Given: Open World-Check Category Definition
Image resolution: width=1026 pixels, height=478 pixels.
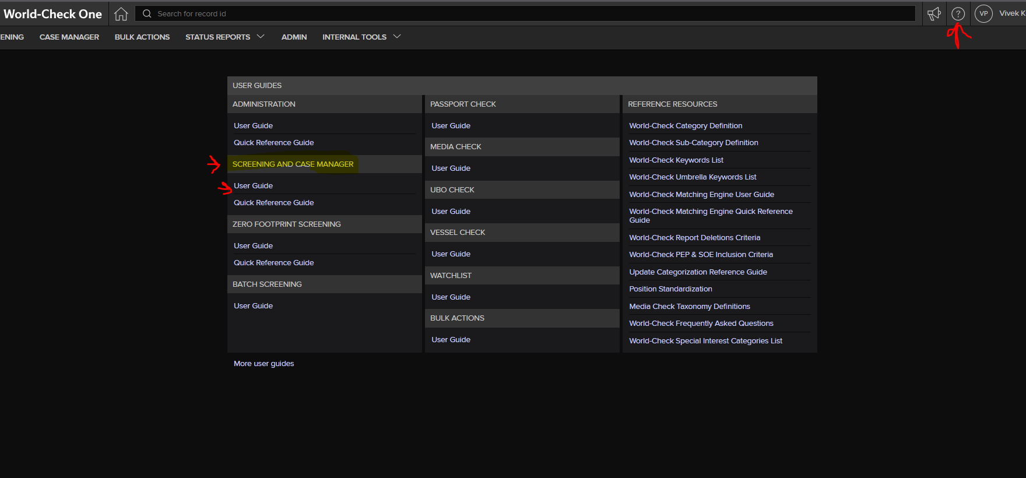Looking at the screenshot, I should pyautogui.click(x=686, y=126).
